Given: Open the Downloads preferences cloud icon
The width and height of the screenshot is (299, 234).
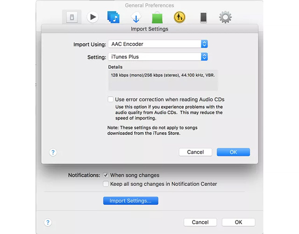Looking at the screenshot, I should 136,17.
